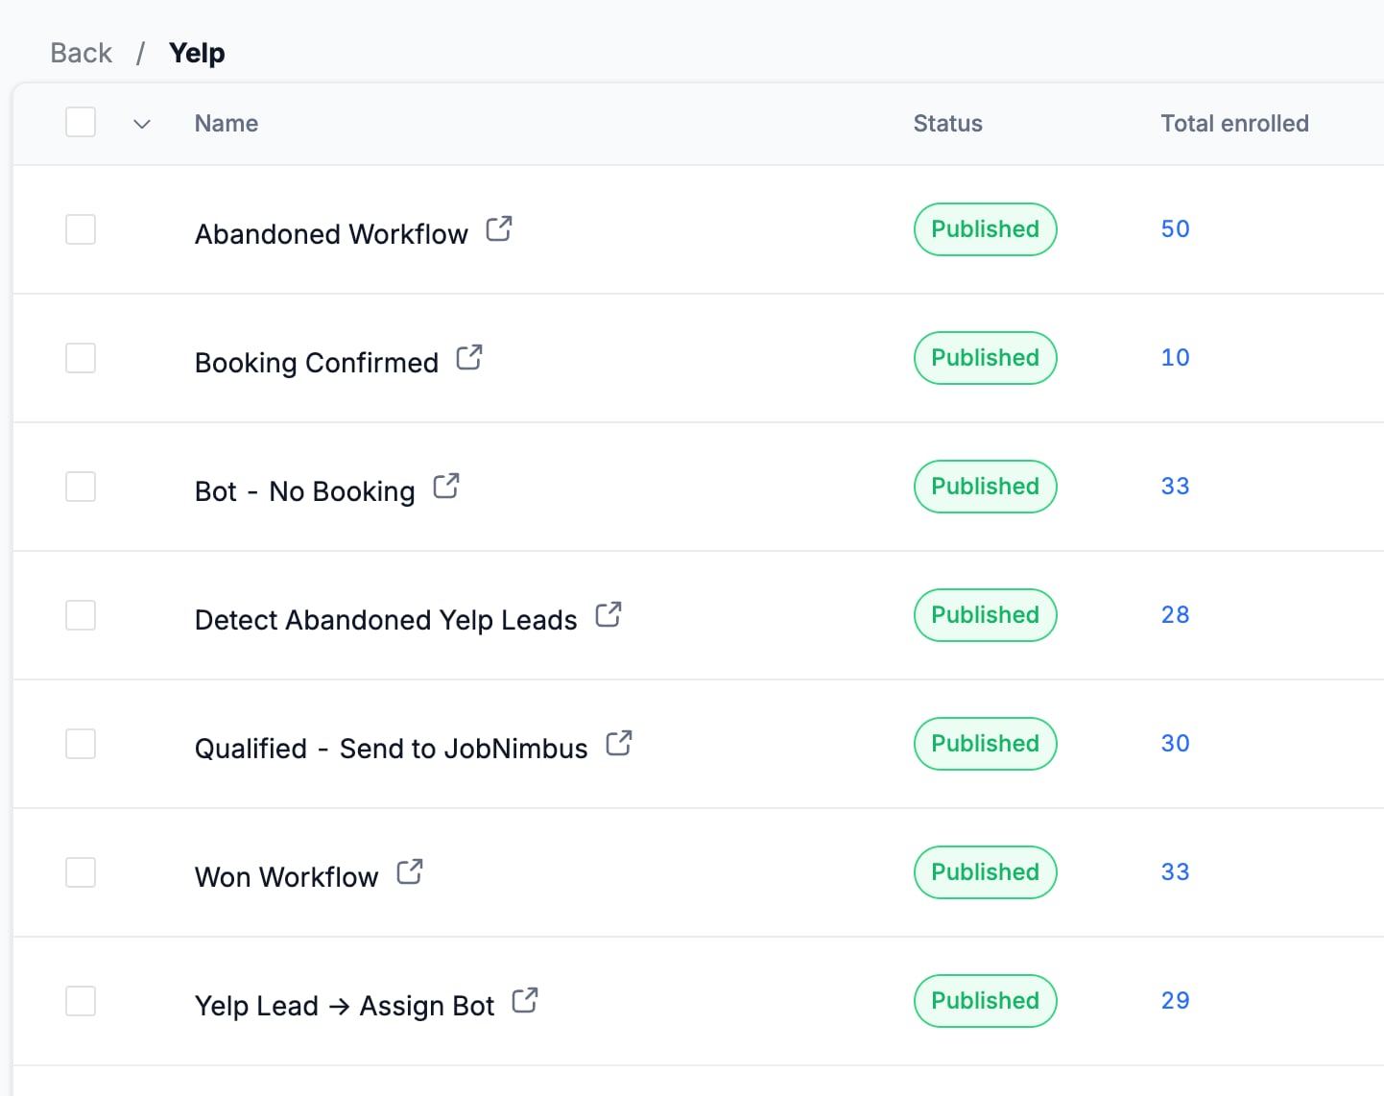Open Detect Abandoned Yelp Leads workflow
Screen dimensions: 1384x1096
point(386,620)
